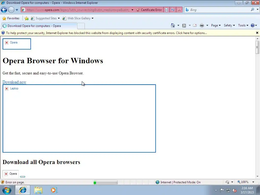Screen dimensions: 260x195
Task: Click the security info bar message
Action: coord(106,33)
